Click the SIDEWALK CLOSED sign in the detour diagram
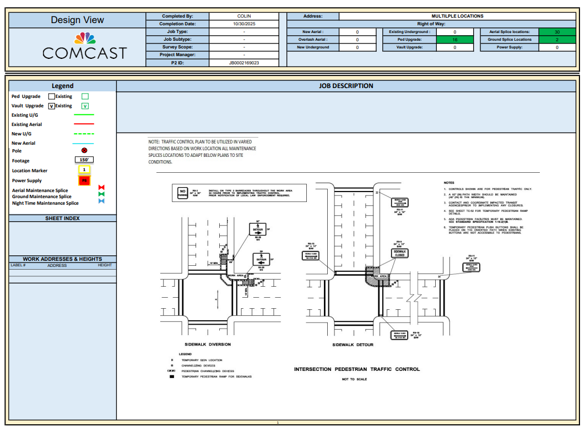This screenshot has height=432, width=585. click(398, 254)
